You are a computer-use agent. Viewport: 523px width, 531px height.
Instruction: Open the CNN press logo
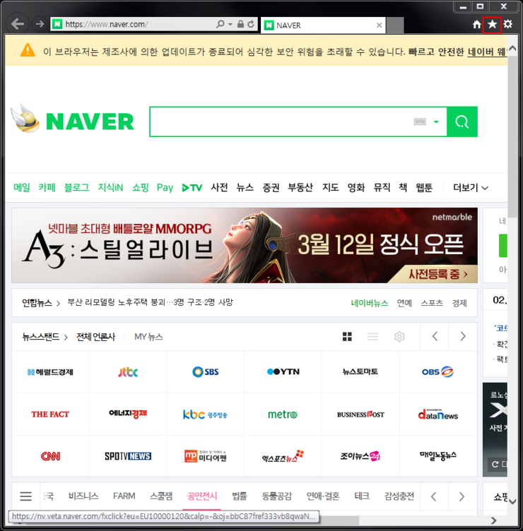pos(50,456)
